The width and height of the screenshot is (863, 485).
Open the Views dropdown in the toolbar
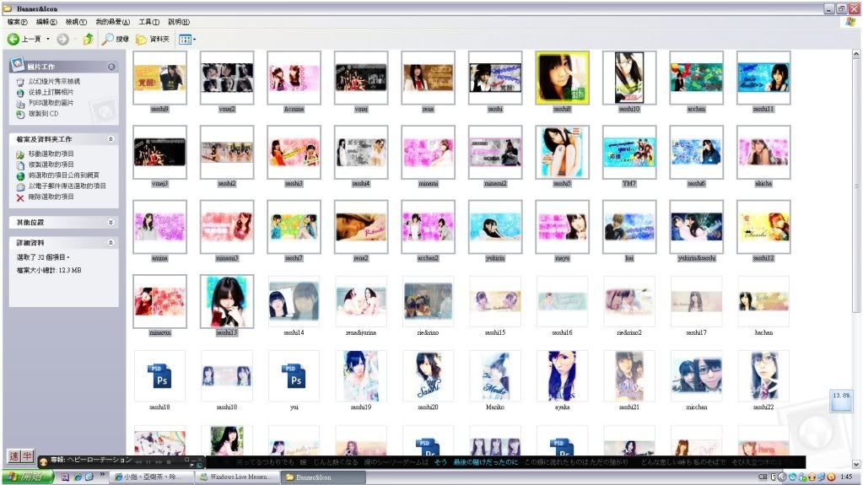pyautogui.click(x=187, y=40)
